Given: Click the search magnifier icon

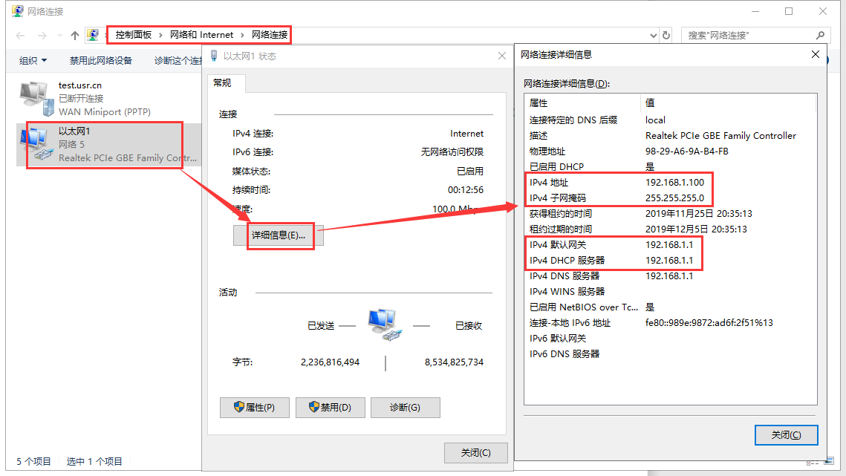Looking at the screenshot, I should pos(819,35).
